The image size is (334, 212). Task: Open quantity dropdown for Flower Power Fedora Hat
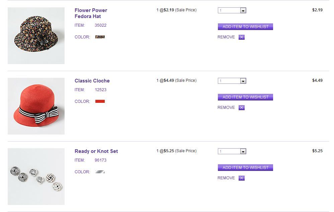232,10
